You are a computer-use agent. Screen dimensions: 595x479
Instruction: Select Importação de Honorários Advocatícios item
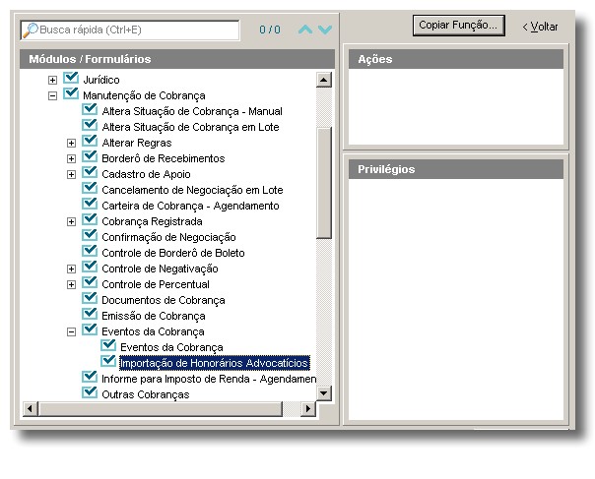coord(215,363)
